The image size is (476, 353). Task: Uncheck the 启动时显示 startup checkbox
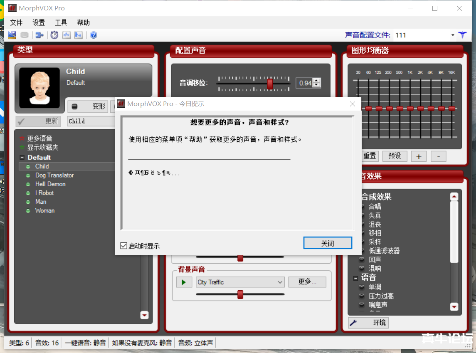123,245
